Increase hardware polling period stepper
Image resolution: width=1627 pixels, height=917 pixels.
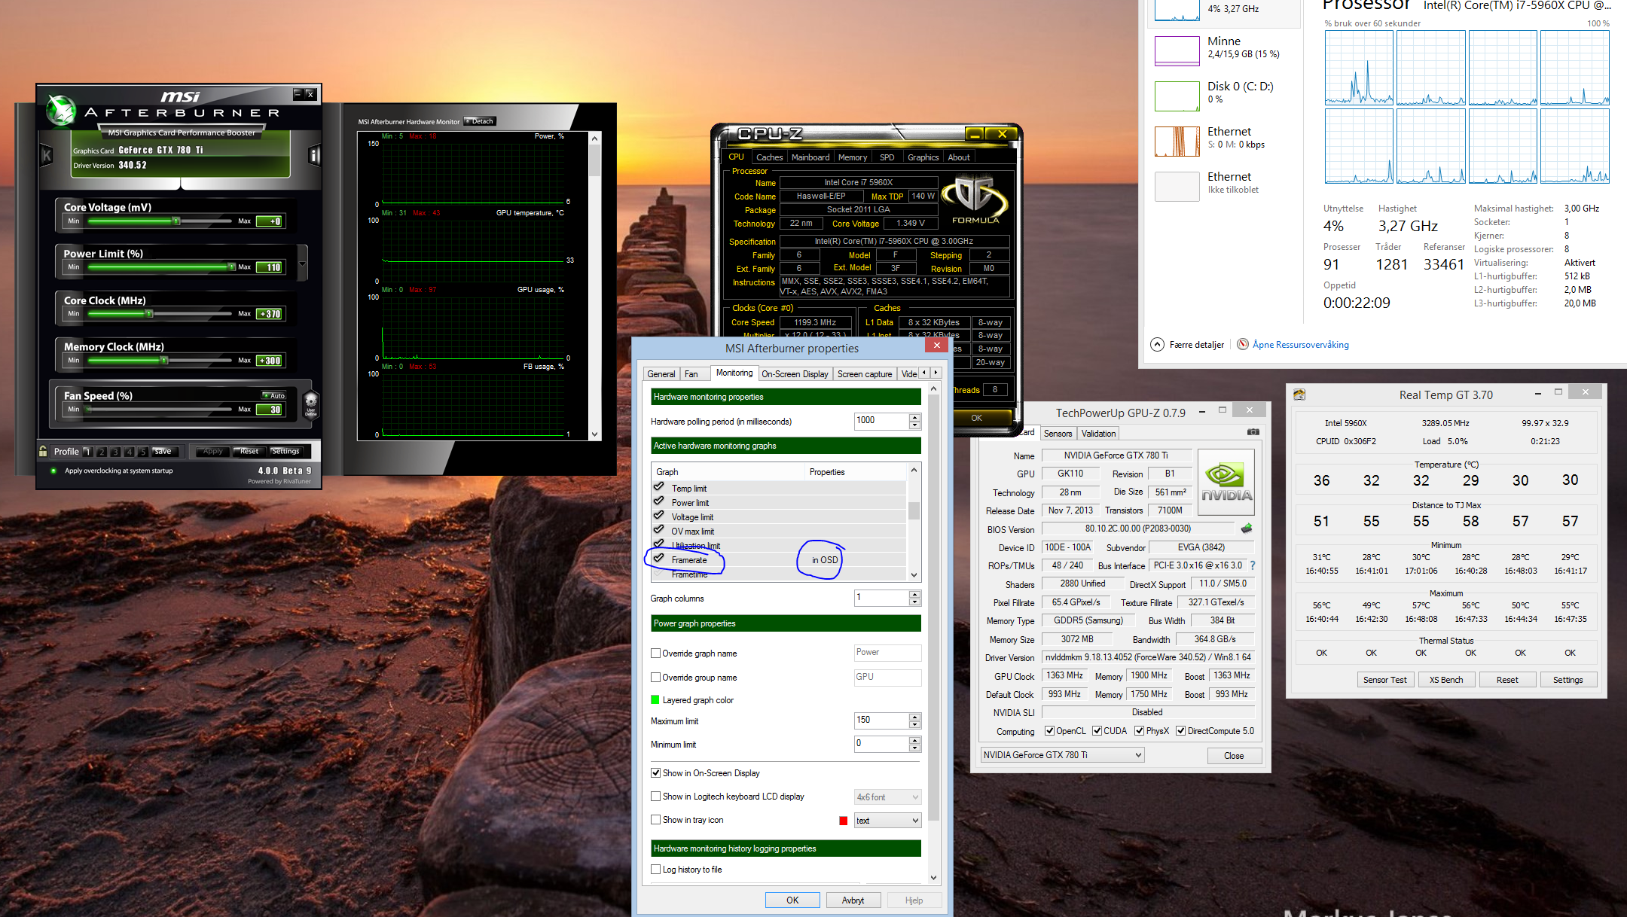click(x=915, y=417)
